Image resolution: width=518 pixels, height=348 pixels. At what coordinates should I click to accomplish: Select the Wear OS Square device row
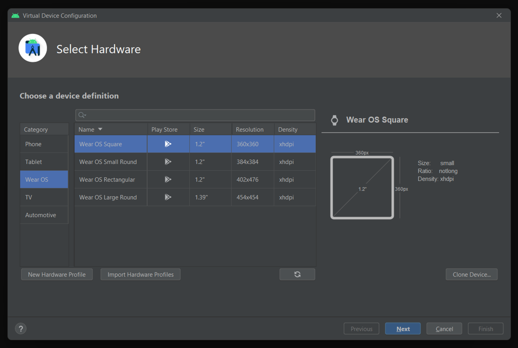195,144
